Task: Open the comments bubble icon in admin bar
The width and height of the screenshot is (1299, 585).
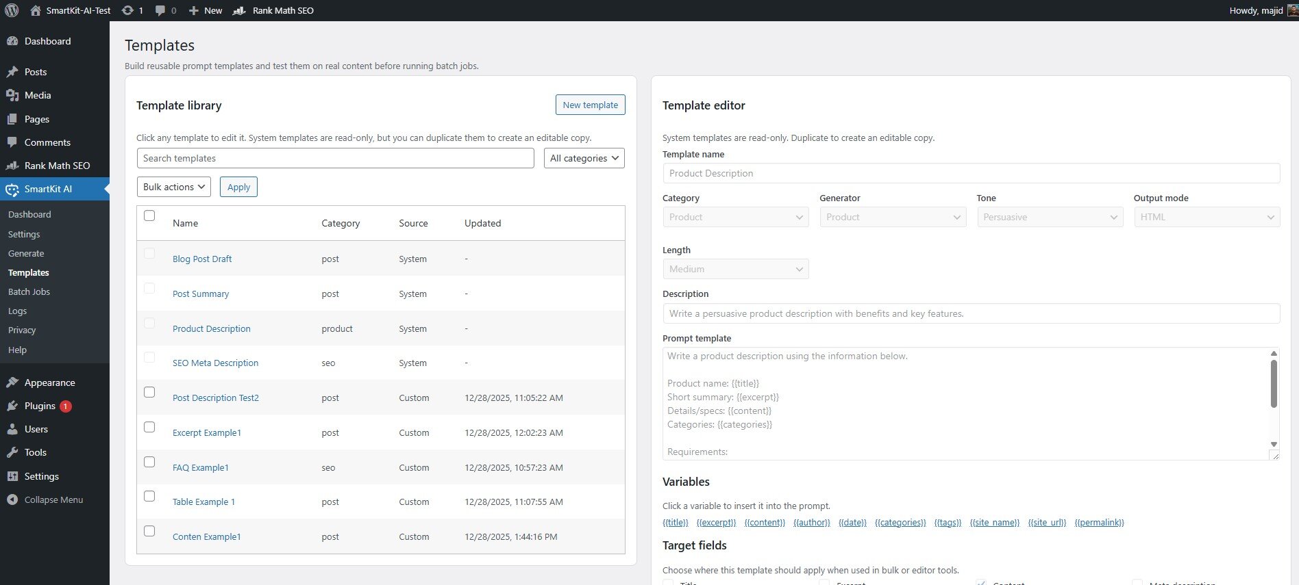Action: 160,10
